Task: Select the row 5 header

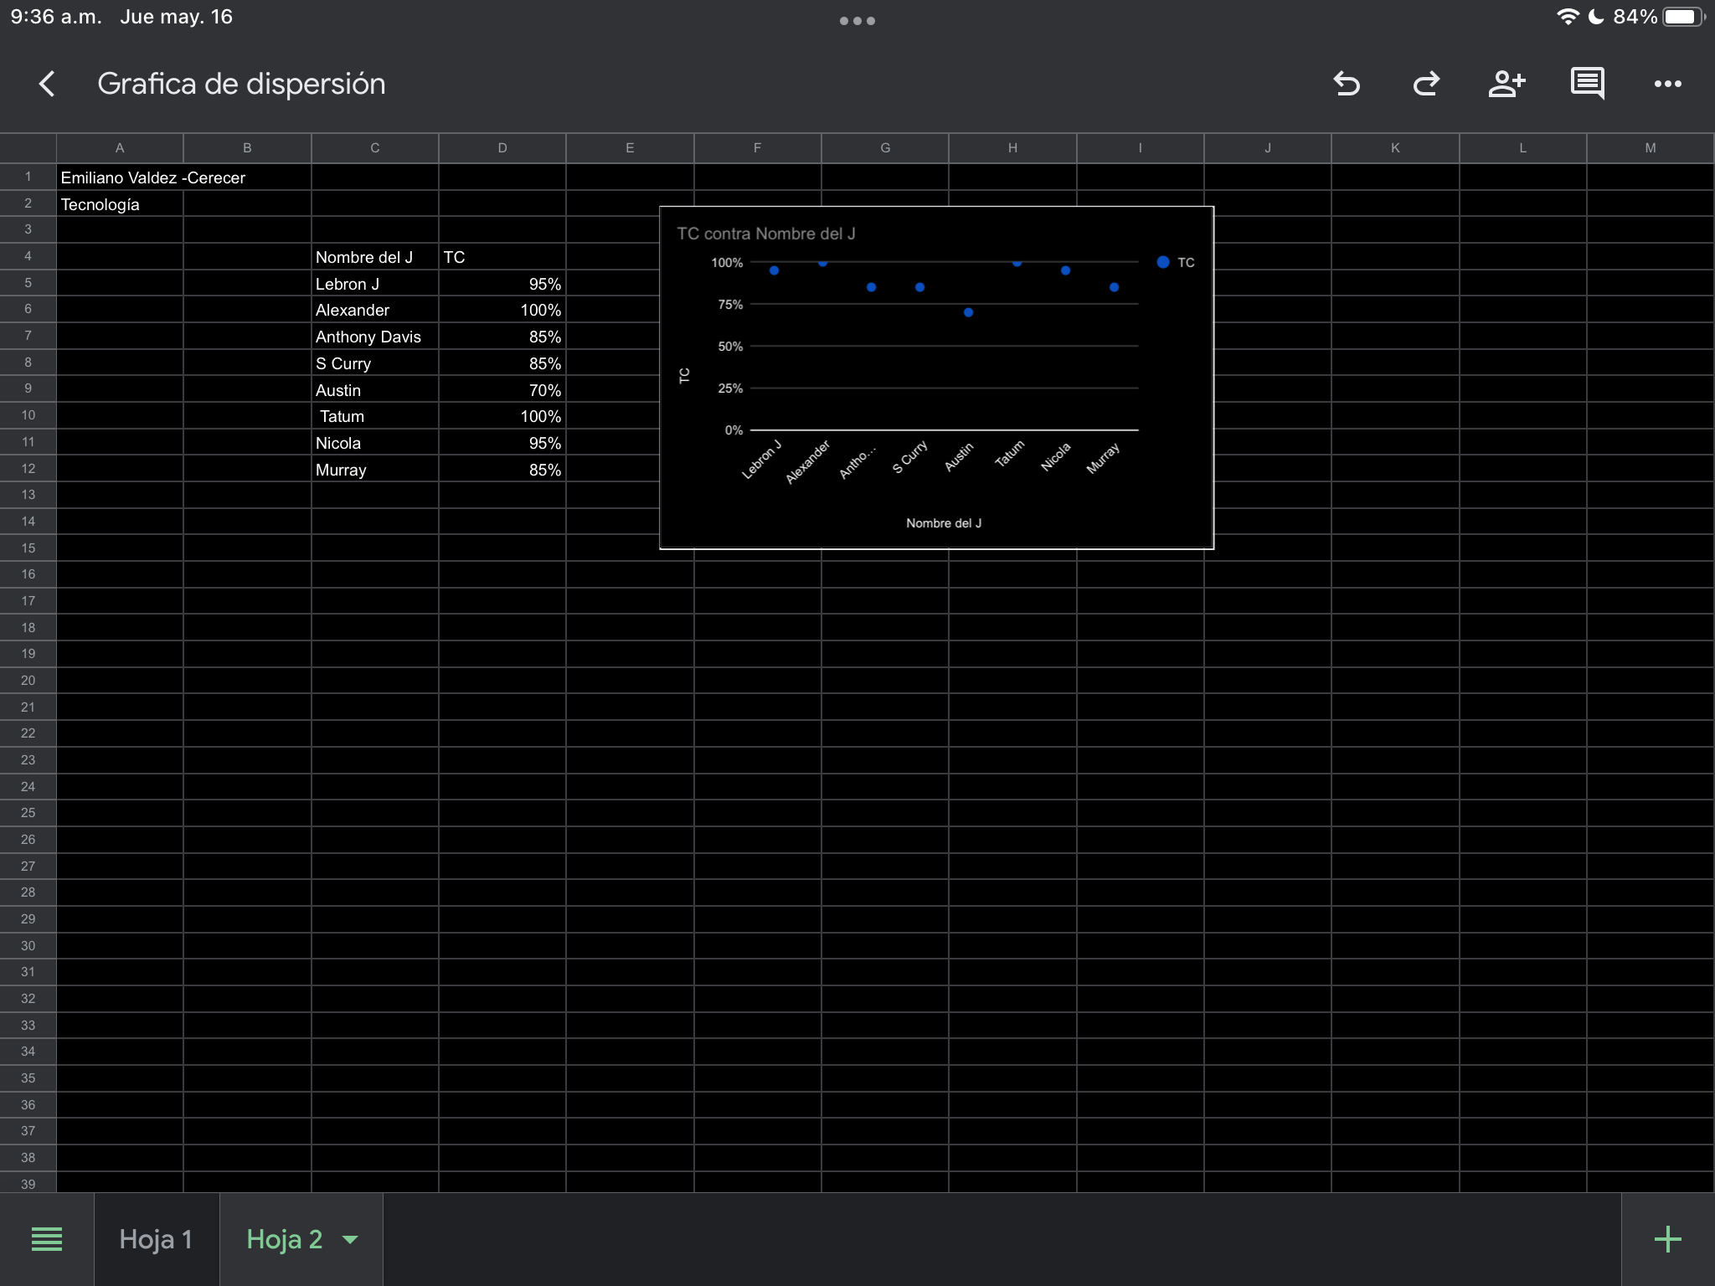Action: click(28, 283)
